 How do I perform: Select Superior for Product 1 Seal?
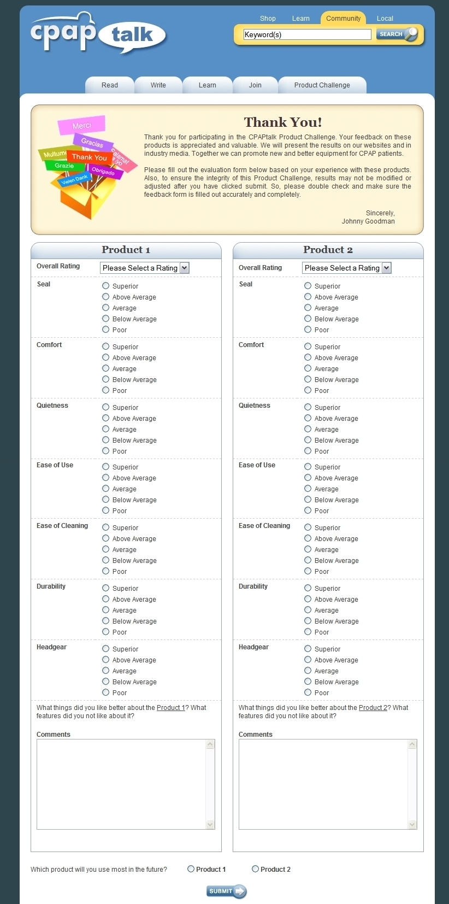[x=106, y=286]
